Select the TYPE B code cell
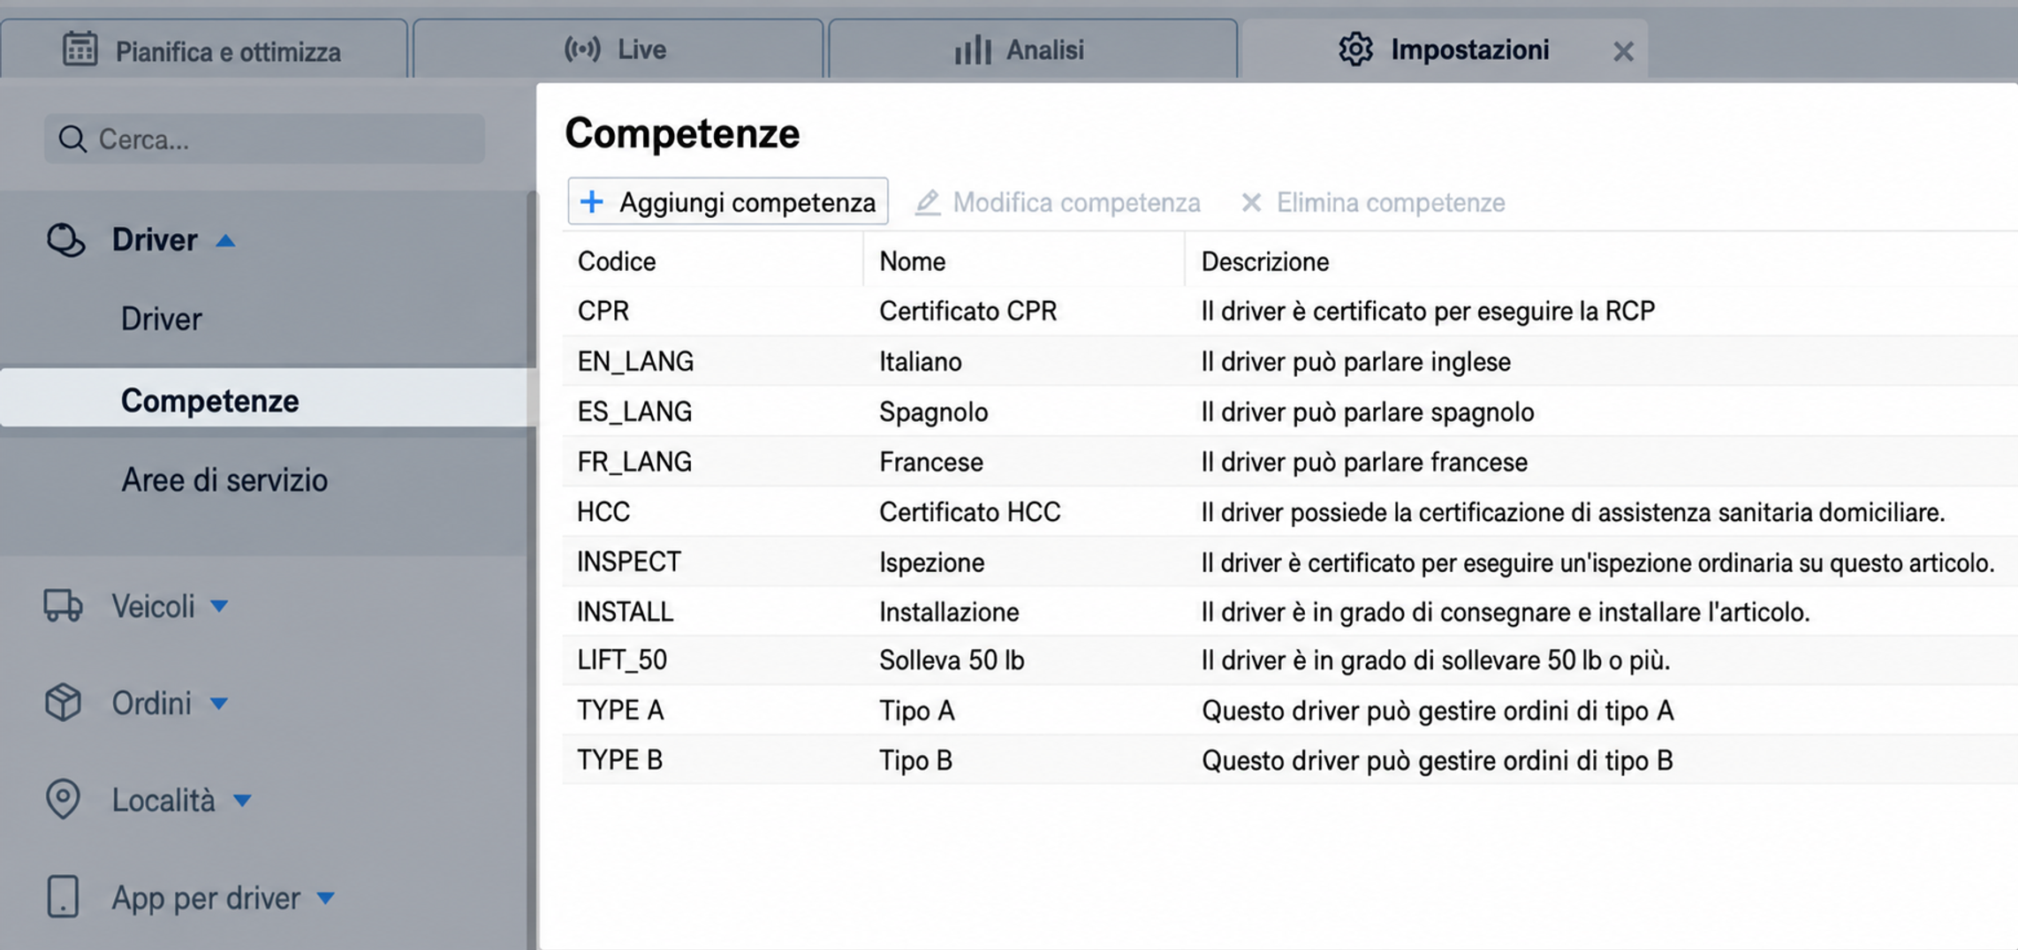Image resolution: width=2018 pixels, height=950 pixels. [619, 760]
